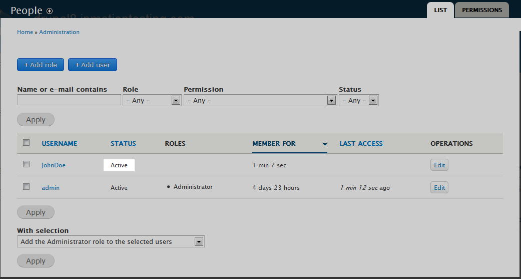
Task: Check the JohnDoe row checkbox
Action: pos(26,164)
